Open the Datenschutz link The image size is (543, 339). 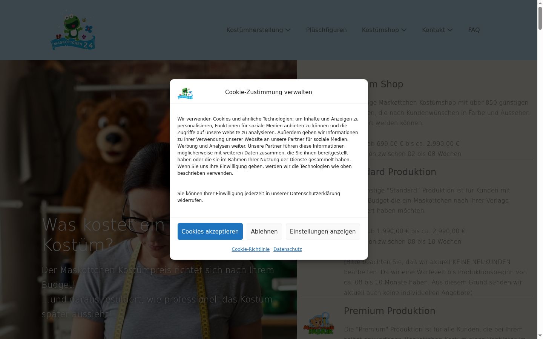click(x=288, y=249)
